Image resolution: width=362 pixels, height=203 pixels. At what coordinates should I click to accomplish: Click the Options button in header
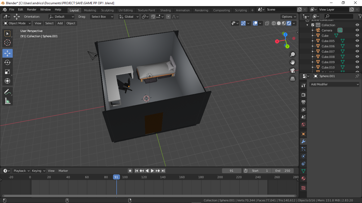coord(289,17)
